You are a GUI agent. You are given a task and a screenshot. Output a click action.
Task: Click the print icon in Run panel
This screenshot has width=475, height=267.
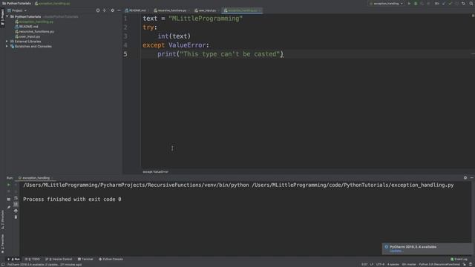16,211
